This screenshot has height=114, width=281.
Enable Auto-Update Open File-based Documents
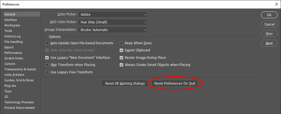tap(47, 43)
